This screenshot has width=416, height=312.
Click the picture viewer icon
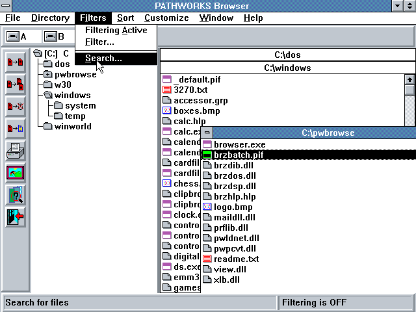pyautogui.click(x=16, y=173)
